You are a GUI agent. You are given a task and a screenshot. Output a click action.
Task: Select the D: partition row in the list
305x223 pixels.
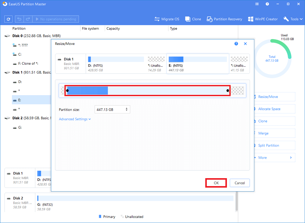tap(20, 82)
